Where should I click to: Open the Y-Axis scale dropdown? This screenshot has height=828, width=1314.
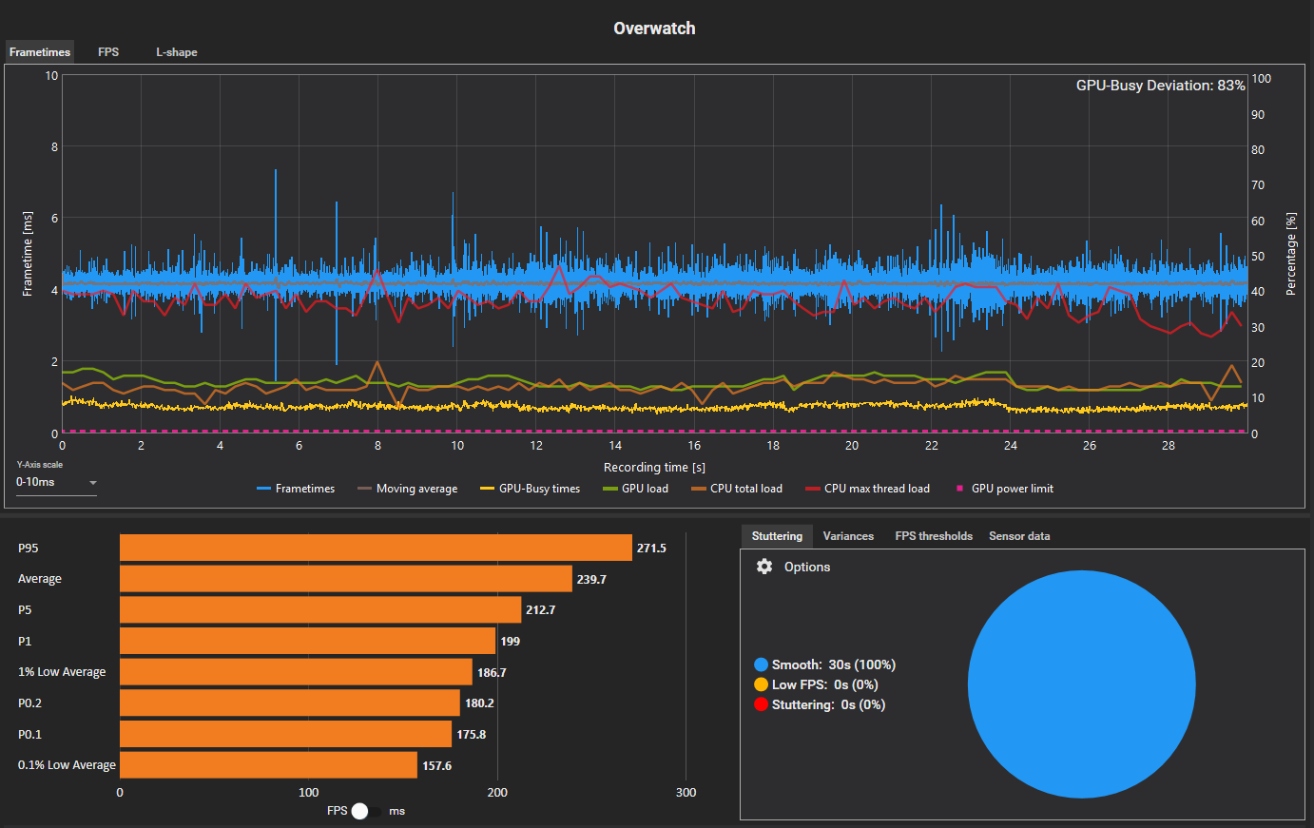(x=56, y=483)
